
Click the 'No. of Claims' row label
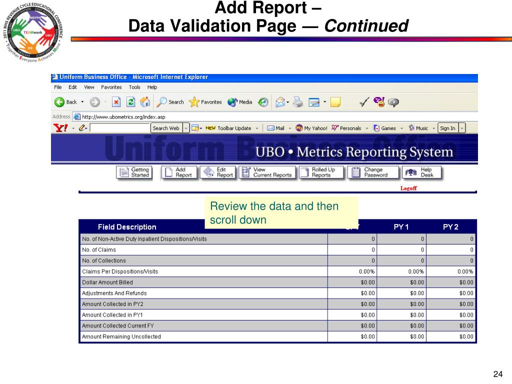(x=99, y=250)
